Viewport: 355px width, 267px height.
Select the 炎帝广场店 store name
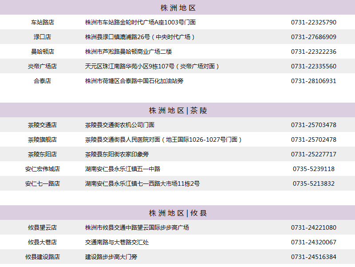click(43, 66)
